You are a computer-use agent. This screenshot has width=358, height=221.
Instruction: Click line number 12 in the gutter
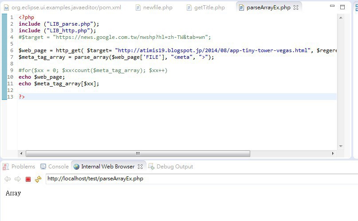click(10, 90)
